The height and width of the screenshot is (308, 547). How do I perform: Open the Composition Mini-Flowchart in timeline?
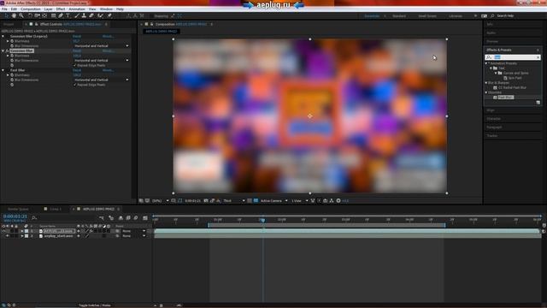click(x=102, y=218)
